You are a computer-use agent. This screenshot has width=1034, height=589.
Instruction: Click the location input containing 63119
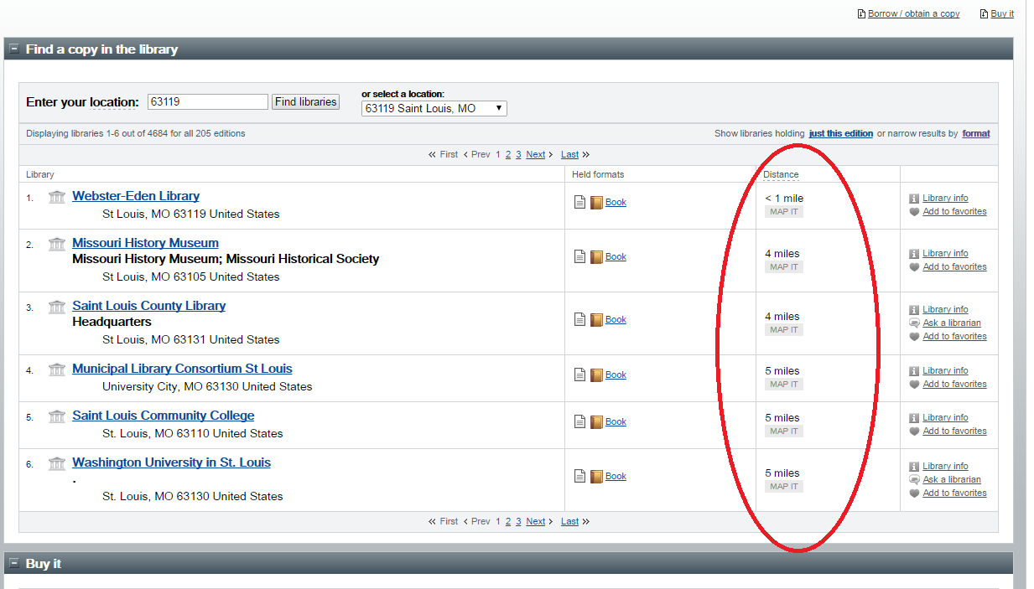click(207, 101)
